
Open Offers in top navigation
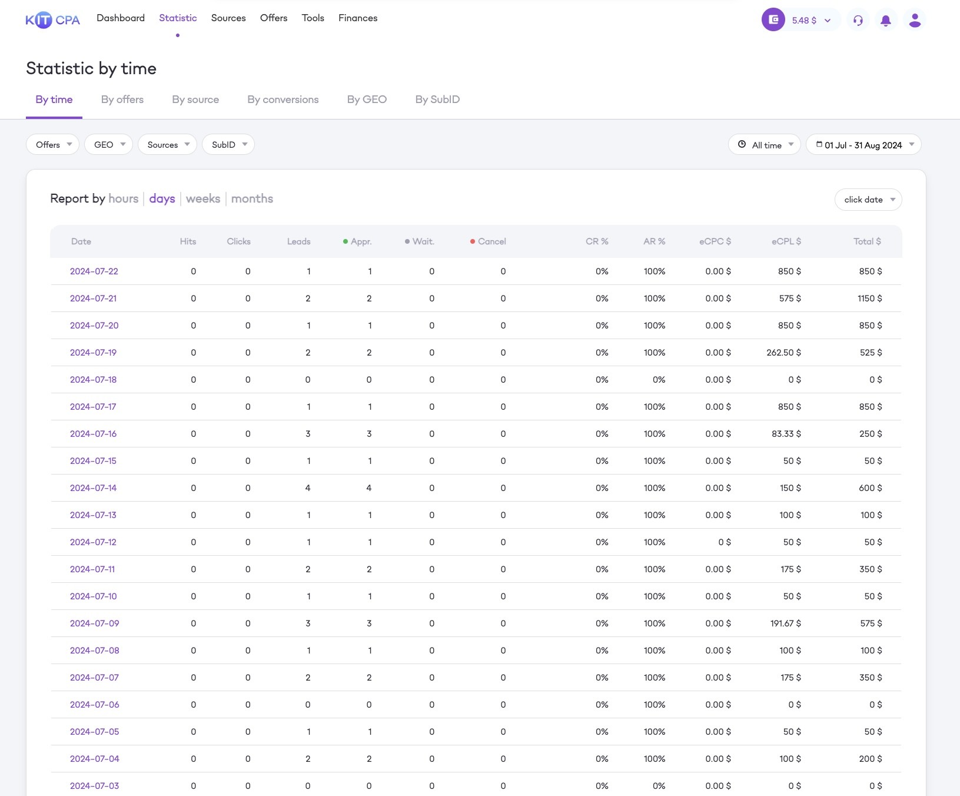[x=274, y=18]
